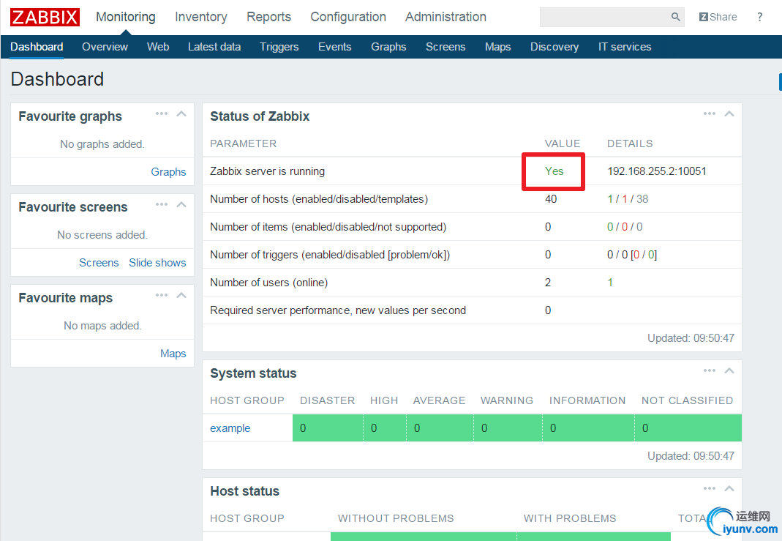782x541 pixels.
Task: Open the Administration menu
Action: coord(445,17)
